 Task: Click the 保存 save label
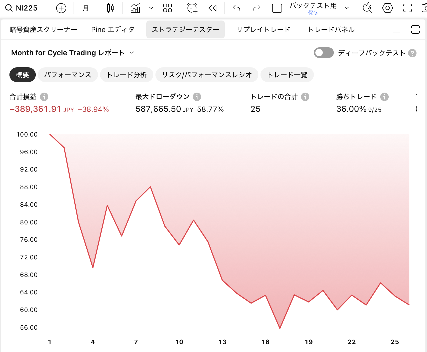tap(313, 13)
